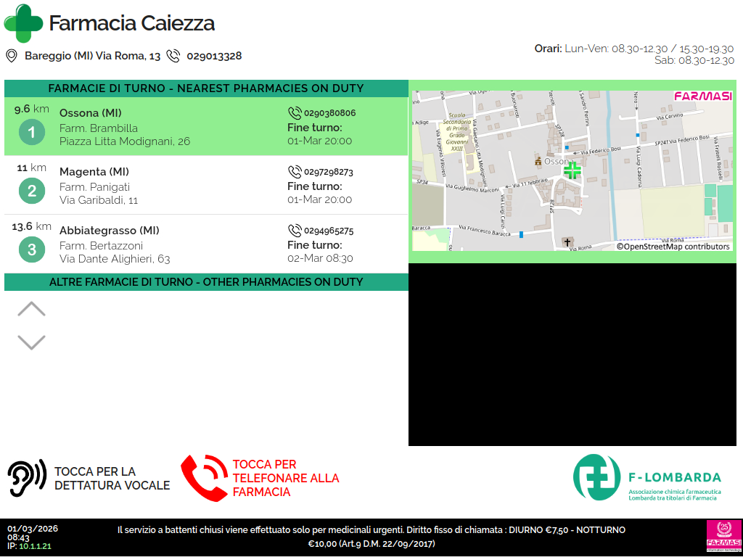Click the phone icon next to 029013328
The width and height of the screenshot is (743, 557).
[173, 56]
